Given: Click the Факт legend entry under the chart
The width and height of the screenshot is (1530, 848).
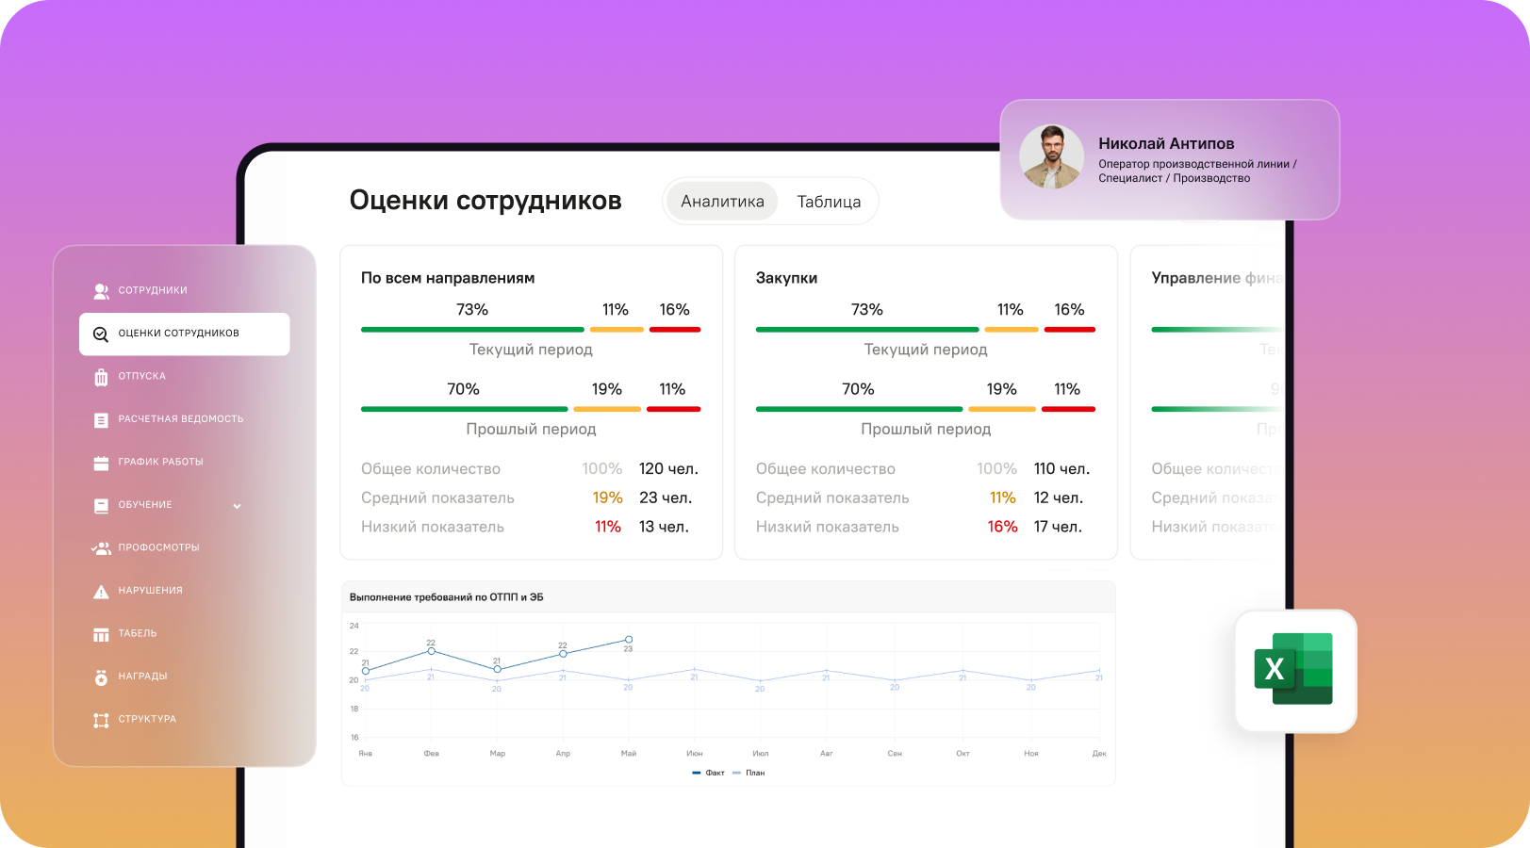Looking at the screenshot, I should click(709, 773).
